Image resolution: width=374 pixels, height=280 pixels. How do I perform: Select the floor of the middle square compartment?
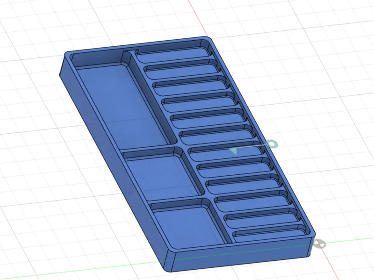[162, 178]
